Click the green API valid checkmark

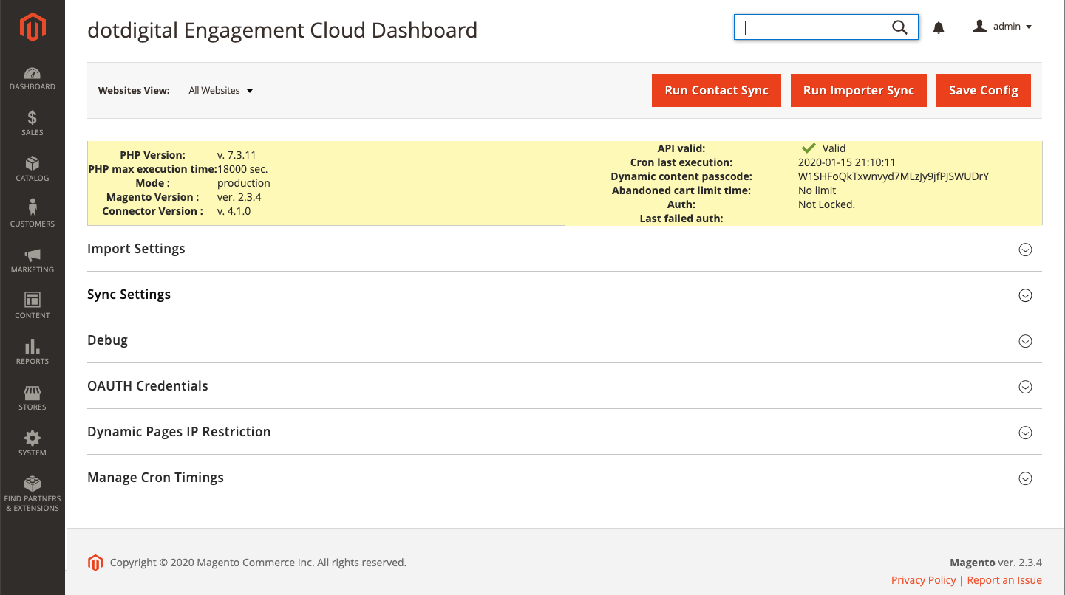[808, 148]
